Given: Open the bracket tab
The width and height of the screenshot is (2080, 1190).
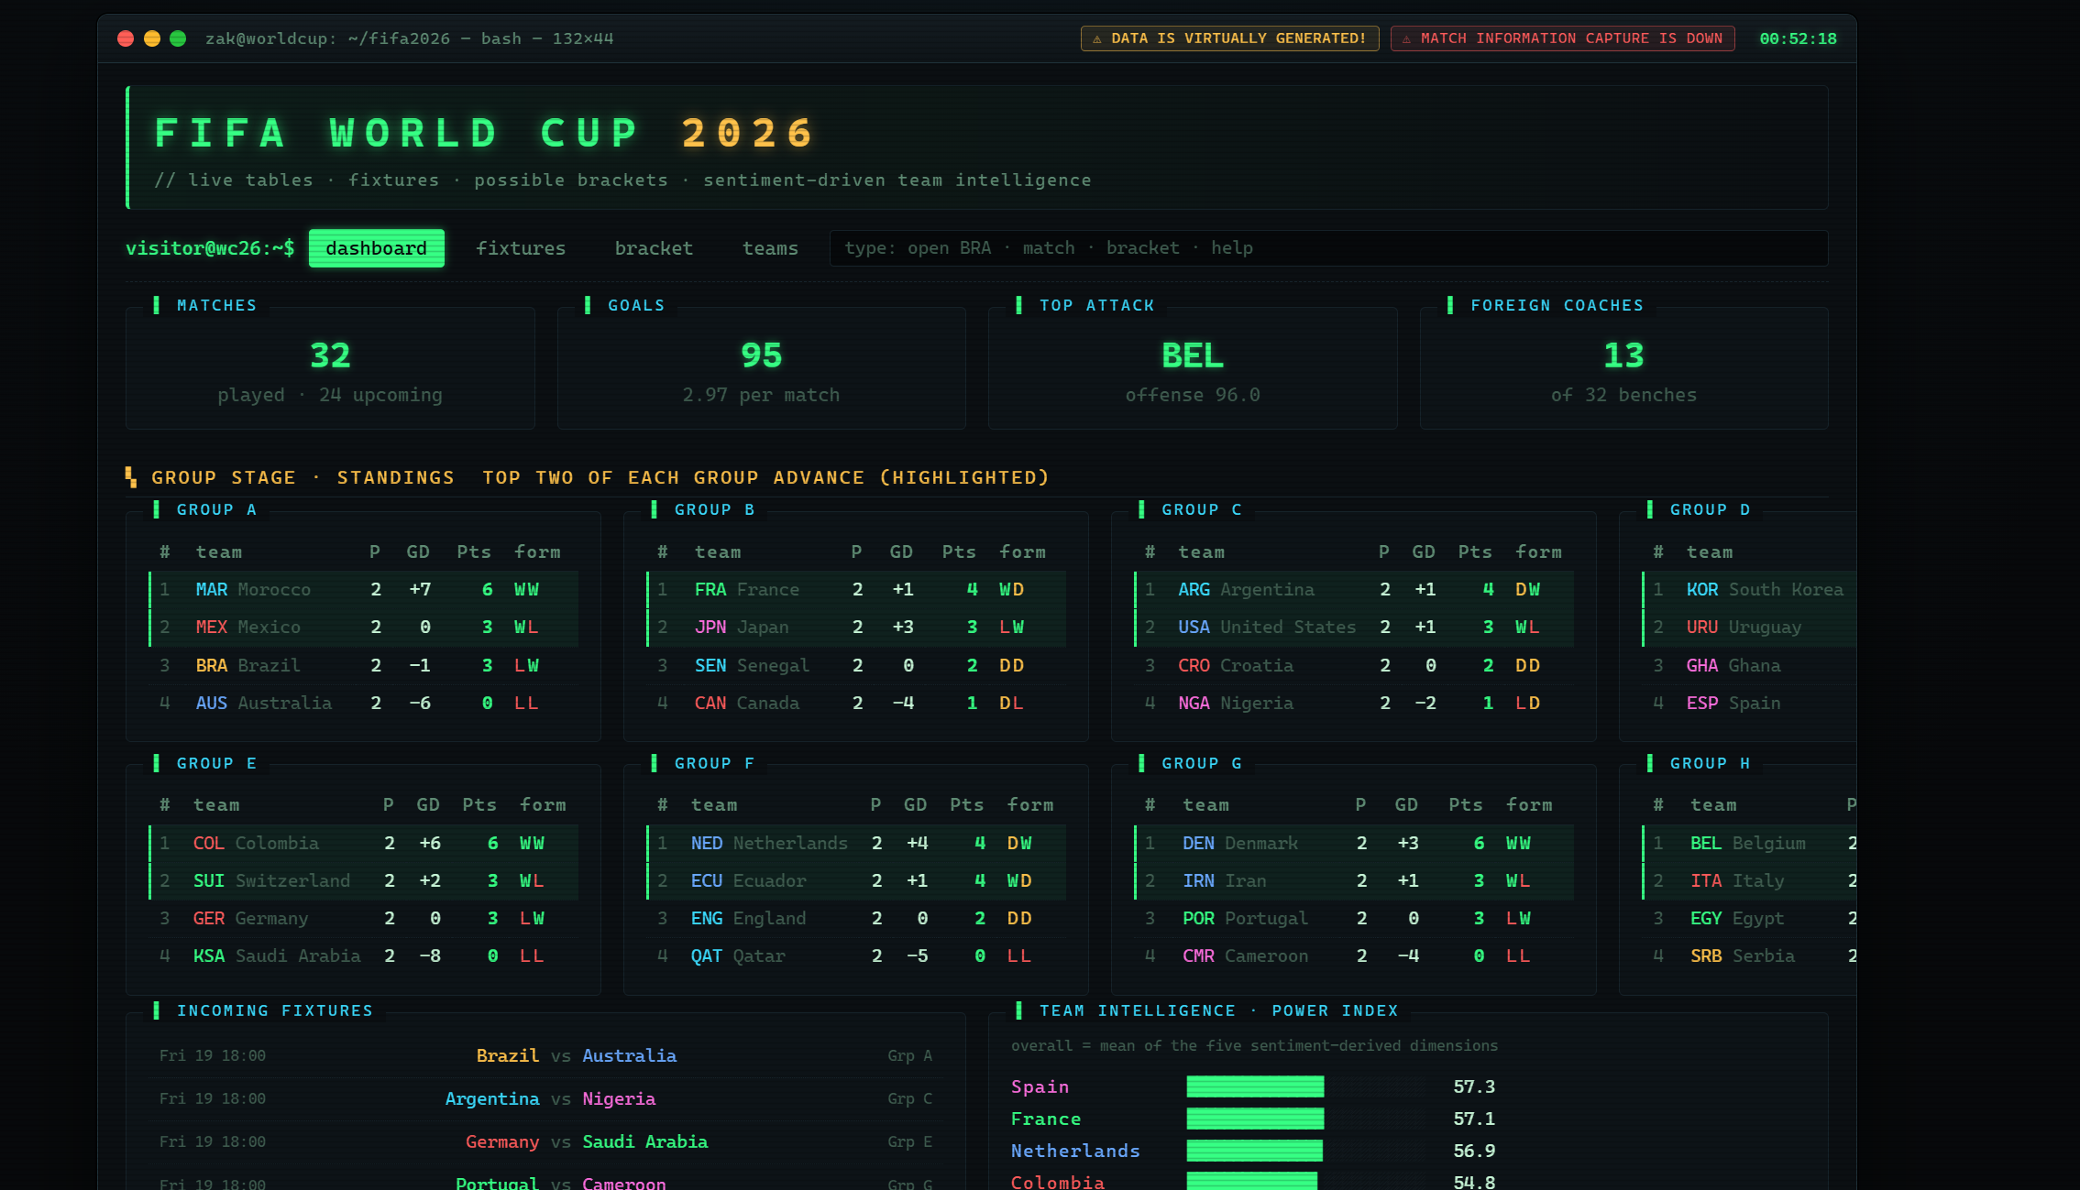Looking at the screenshot, I should (654, 248).
